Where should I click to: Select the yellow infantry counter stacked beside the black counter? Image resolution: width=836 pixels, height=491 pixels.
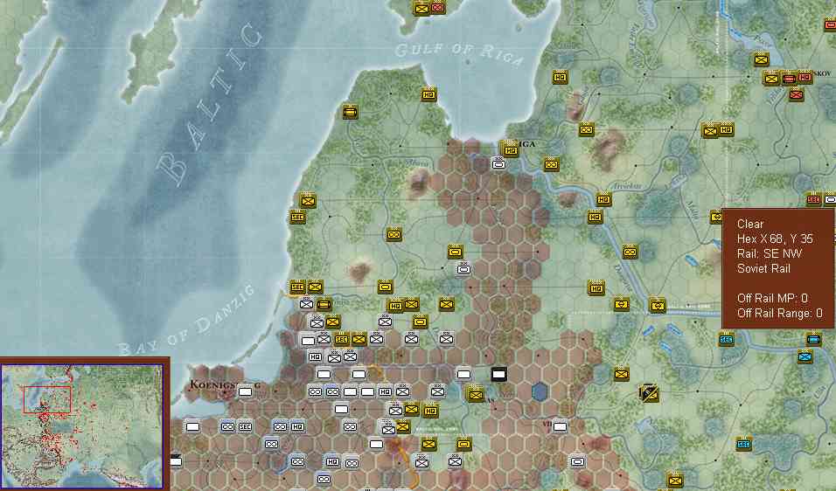click(476, 395)
